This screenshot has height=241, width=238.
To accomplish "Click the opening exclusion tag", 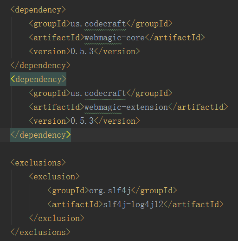I will pyautogui.click(x=54, y=177).
